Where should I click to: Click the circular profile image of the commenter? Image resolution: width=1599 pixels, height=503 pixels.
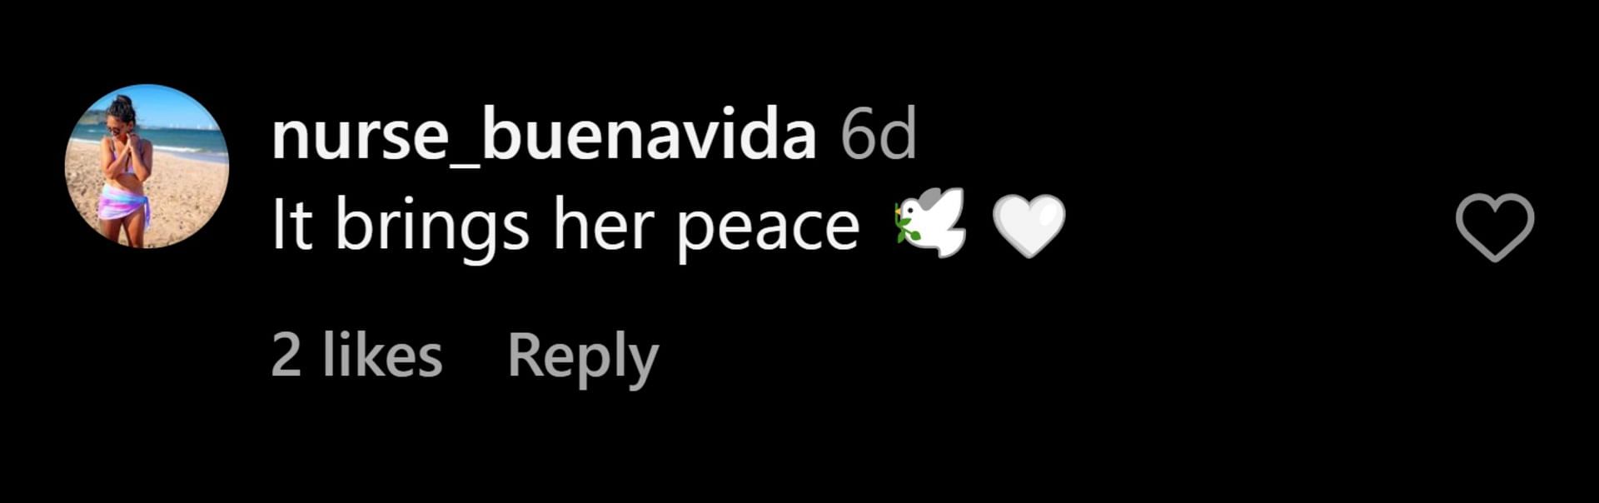[147, 166]
